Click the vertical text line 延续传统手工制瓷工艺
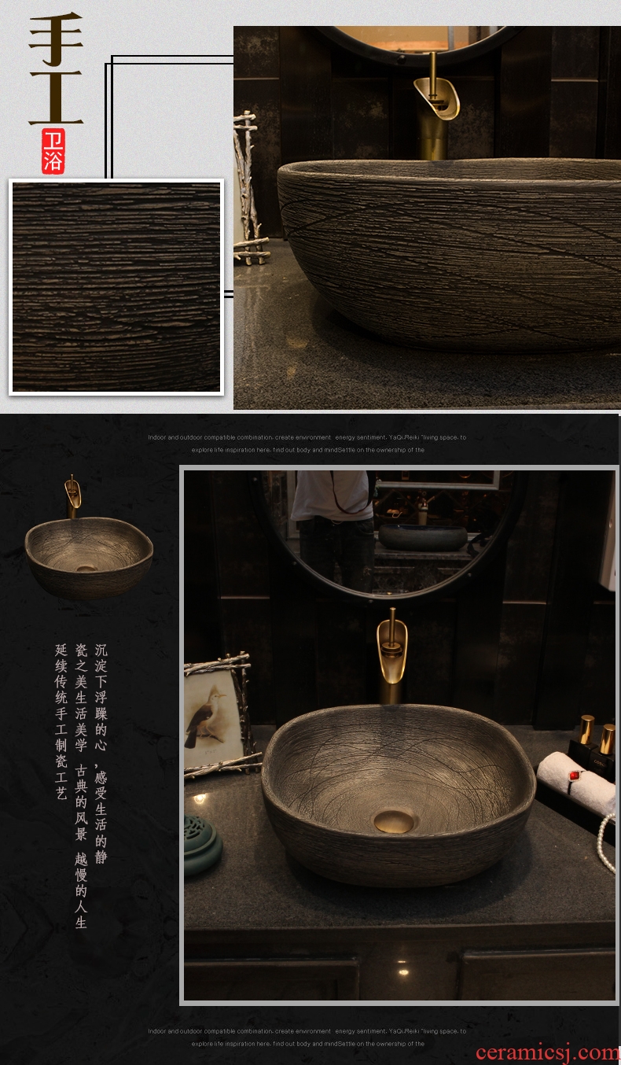 point(61,721)
